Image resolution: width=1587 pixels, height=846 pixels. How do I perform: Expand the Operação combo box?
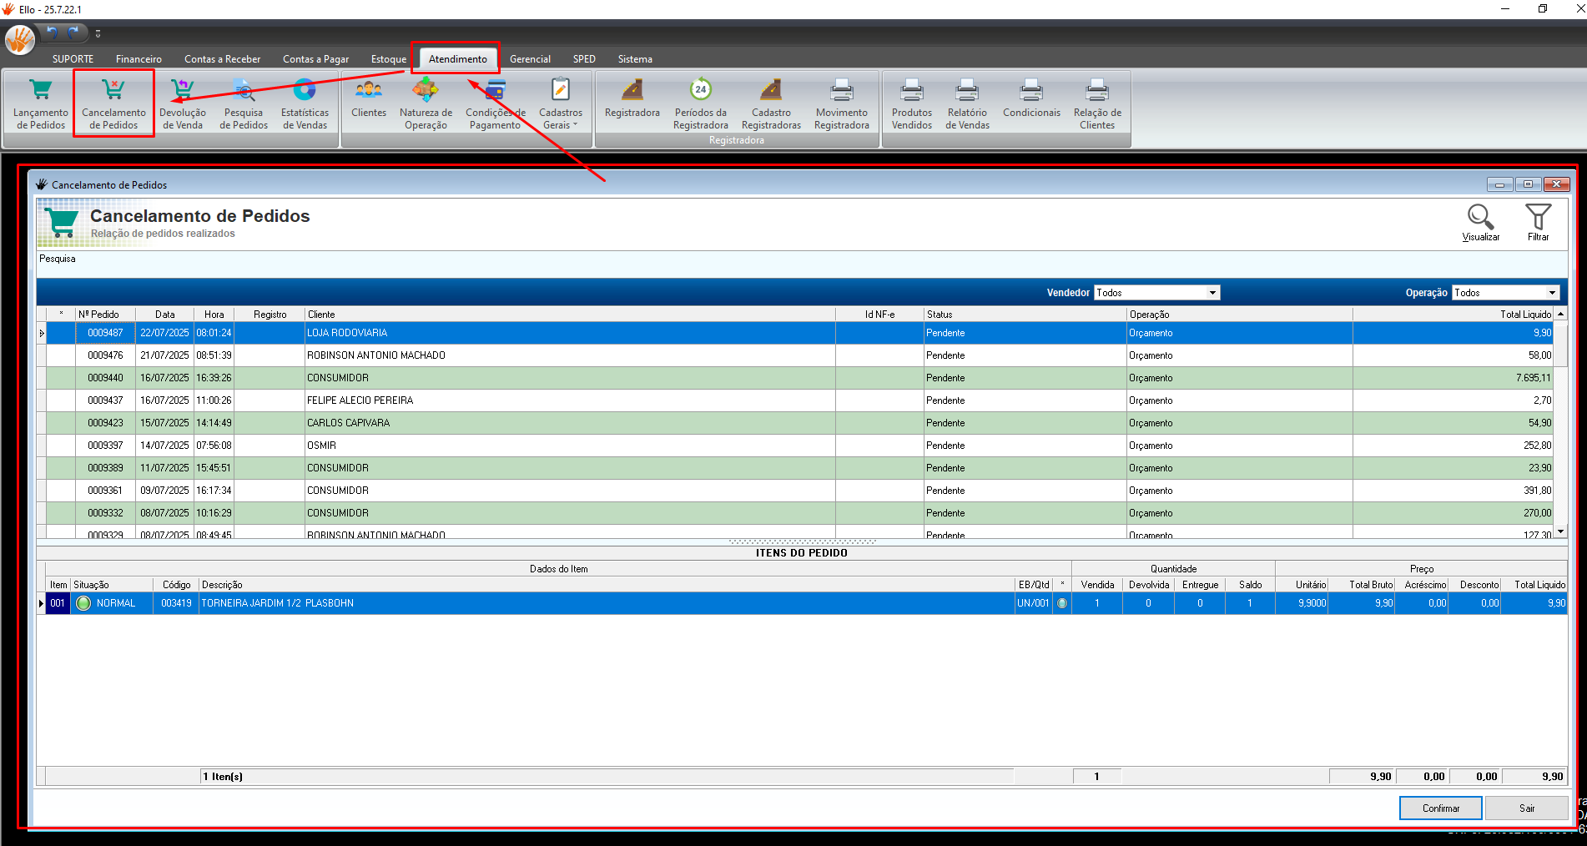click(1552, 293)
